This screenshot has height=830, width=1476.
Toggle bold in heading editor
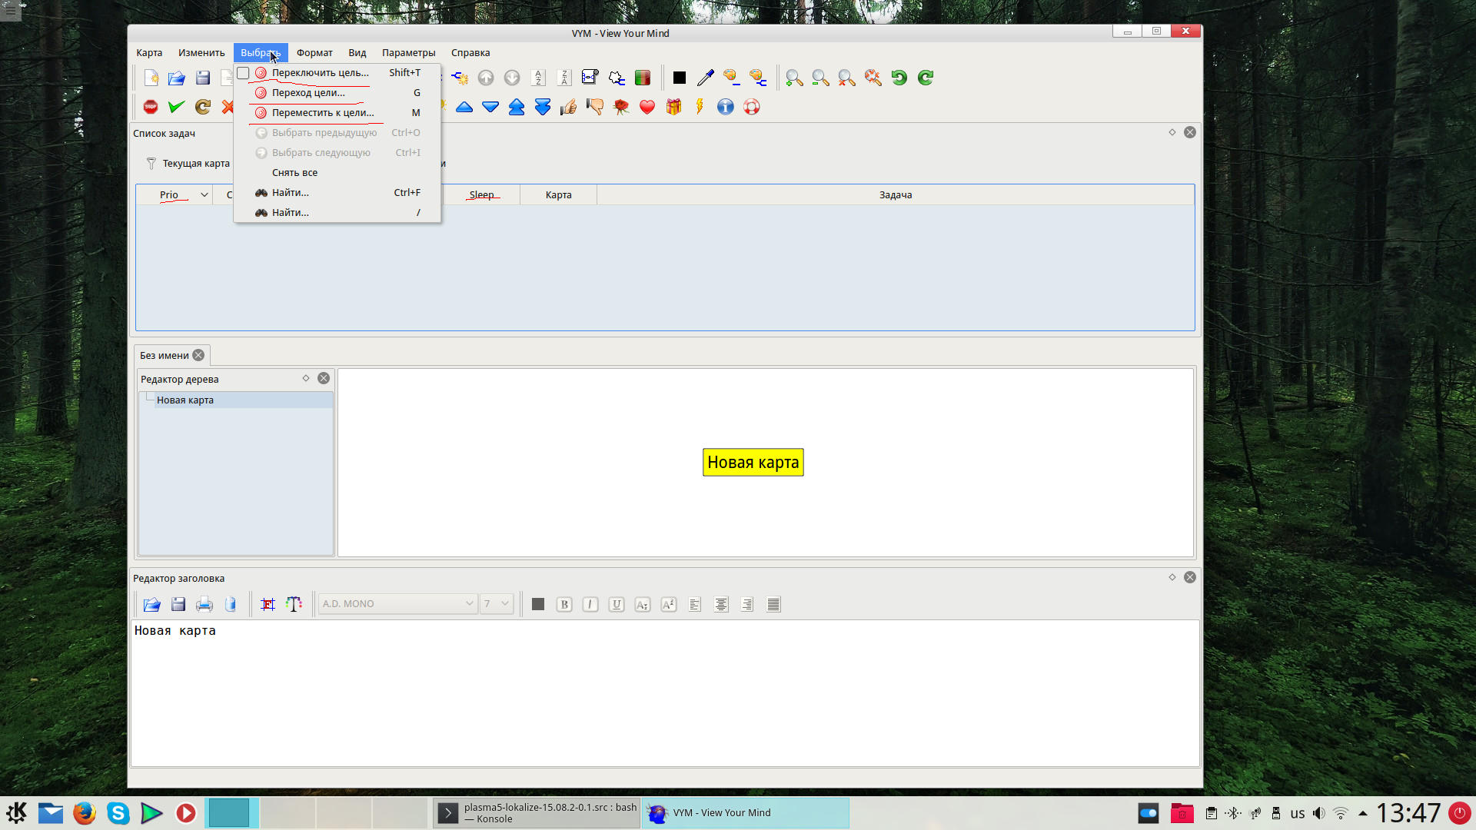[564, 605]
